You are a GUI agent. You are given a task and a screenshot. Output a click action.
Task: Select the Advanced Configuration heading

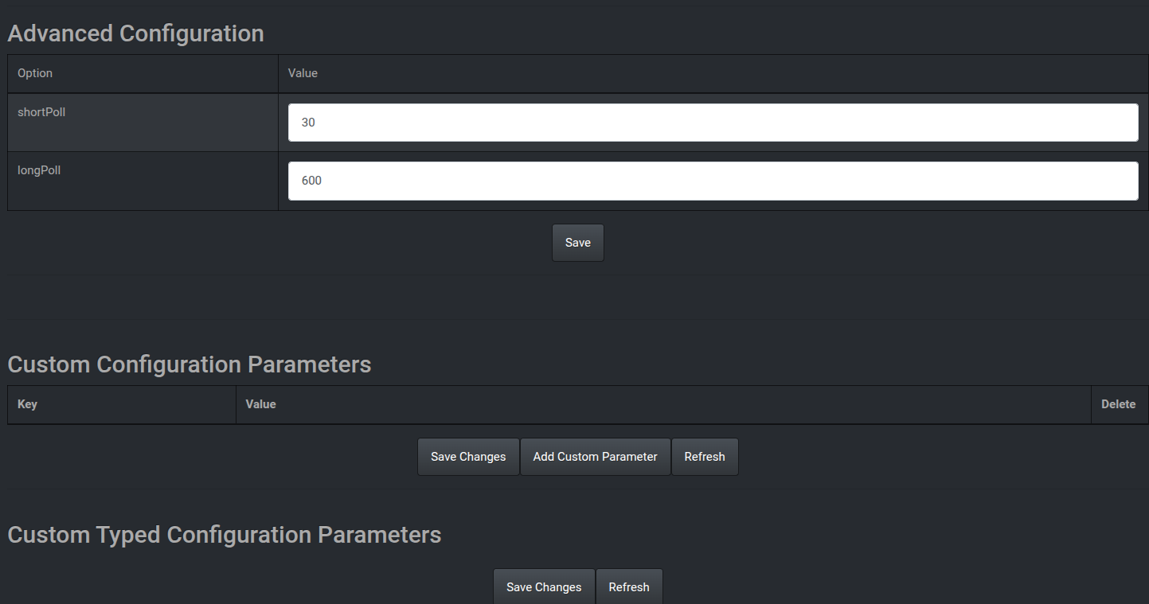tap(135, 33)
